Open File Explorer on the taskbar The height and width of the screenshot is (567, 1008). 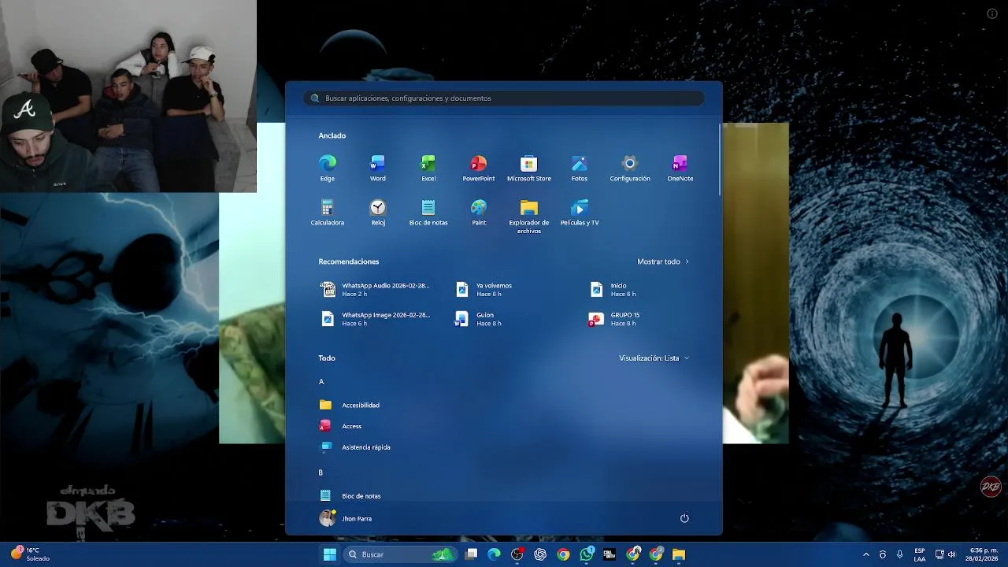coord(679,554)
